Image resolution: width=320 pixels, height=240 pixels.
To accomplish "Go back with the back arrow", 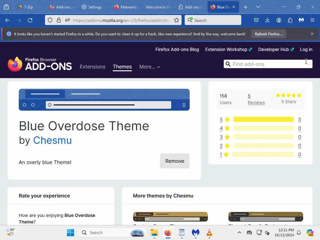I will coord(7,20).
